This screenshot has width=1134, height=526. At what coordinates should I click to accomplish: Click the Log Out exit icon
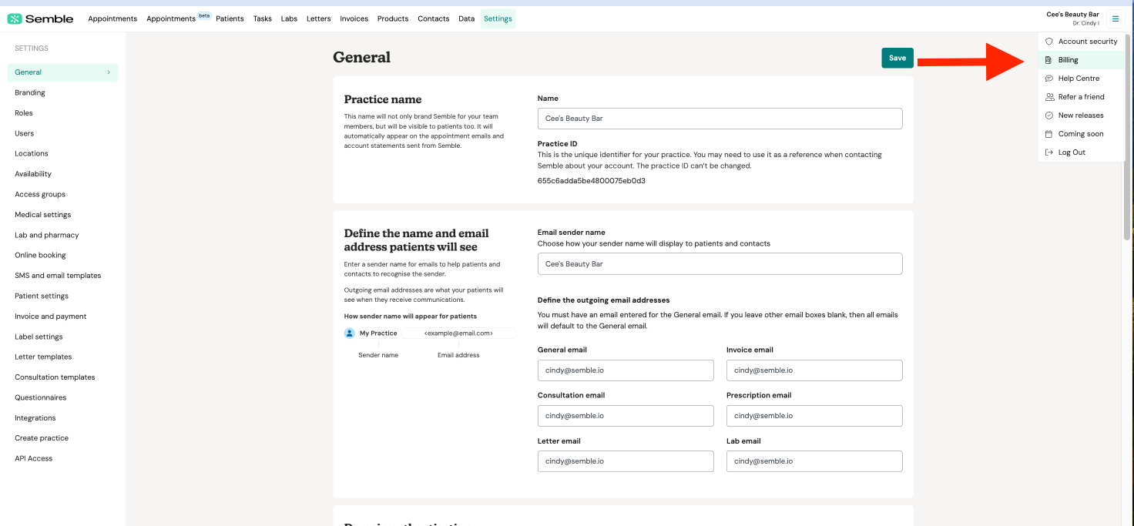pos(1048,152)
